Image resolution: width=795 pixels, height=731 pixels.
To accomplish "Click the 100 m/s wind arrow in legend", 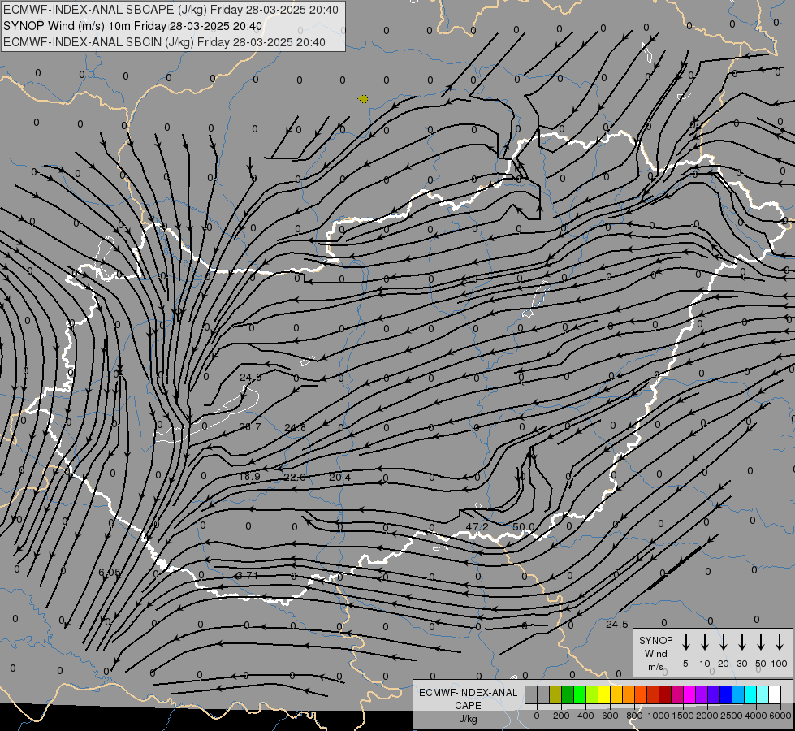I will click(x=780, y=642).
